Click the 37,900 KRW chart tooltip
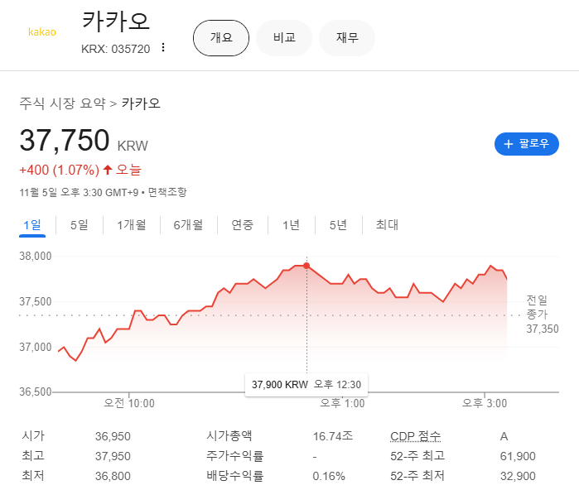This screenshot has height=490, width=579. (x=306, y=385)
